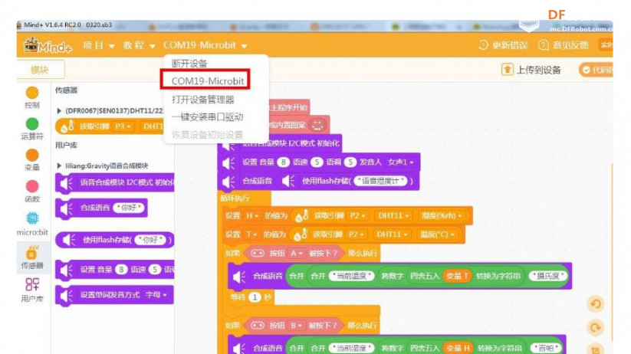Open the COM19-Microbit device dropdown

205,45
